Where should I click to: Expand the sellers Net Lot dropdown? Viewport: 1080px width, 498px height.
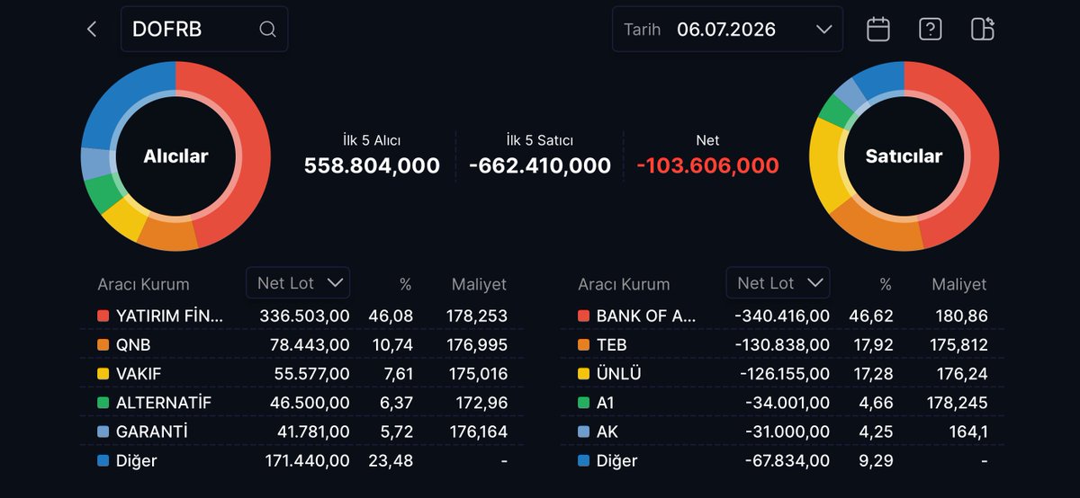pos(778,283)
